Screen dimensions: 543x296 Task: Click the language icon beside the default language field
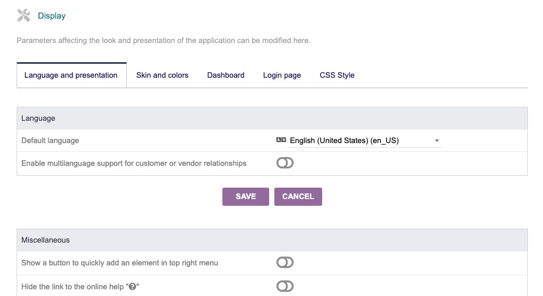click(x=281, y=140)
